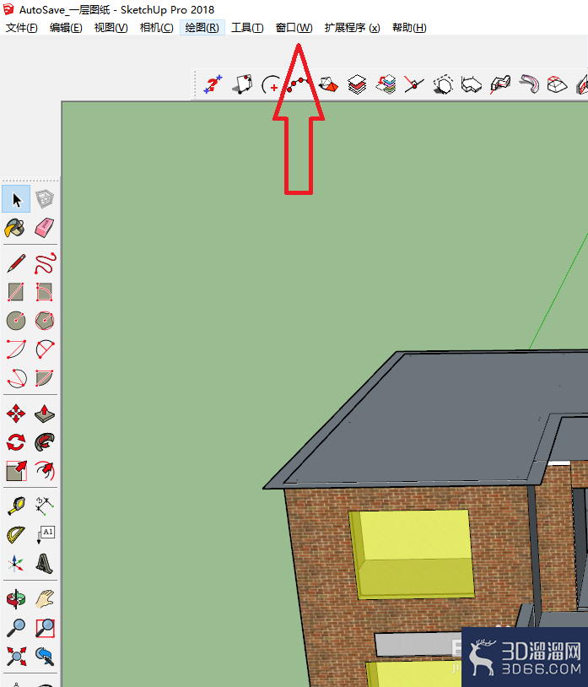588x687 pixels.
Task: Click the rotated plane plugin icon
Action: pyautogui.click(x=243, y=84)
